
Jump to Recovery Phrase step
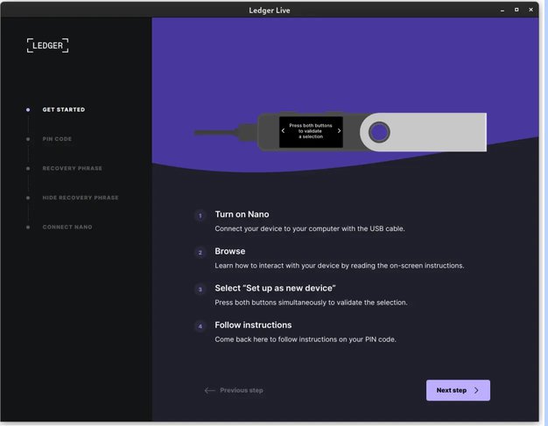[x=72, y=168]
